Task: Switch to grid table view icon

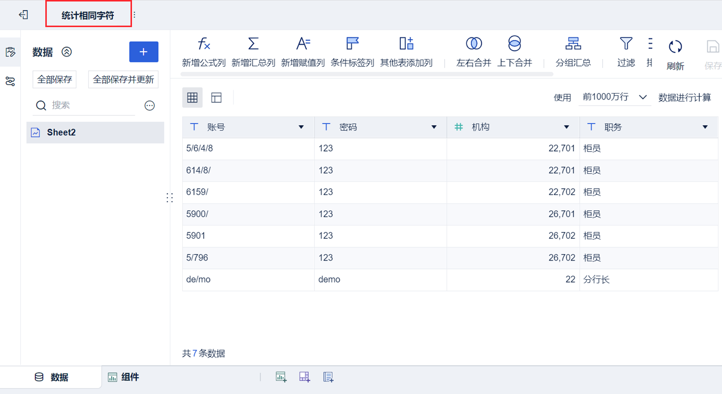Action: [x=192, y=98]
